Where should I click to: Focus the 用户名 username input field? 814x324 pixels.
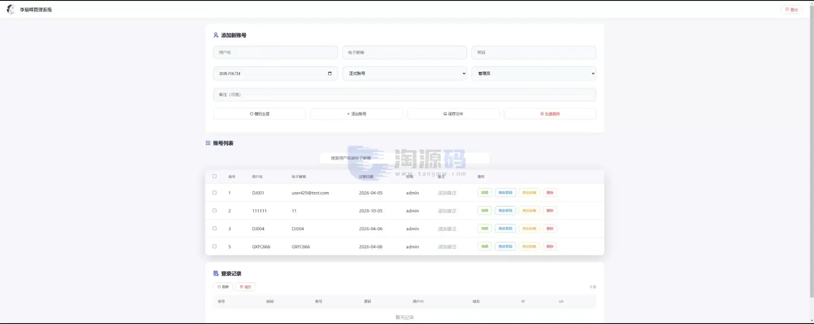pyautogui.click(x=276, y=53)
